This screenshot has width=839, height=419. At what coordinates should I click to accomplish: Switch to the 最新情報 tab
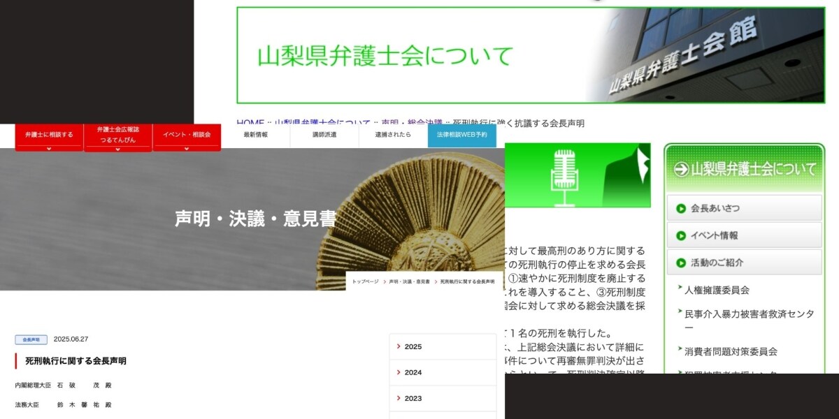click(x=255, y=136)
